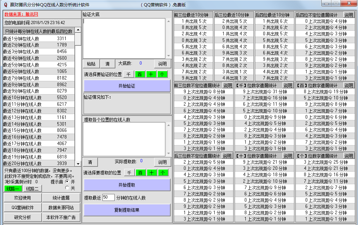Toggle 百 position for verification
Viewport: 358px width, 225px height.
pos(140,74)
